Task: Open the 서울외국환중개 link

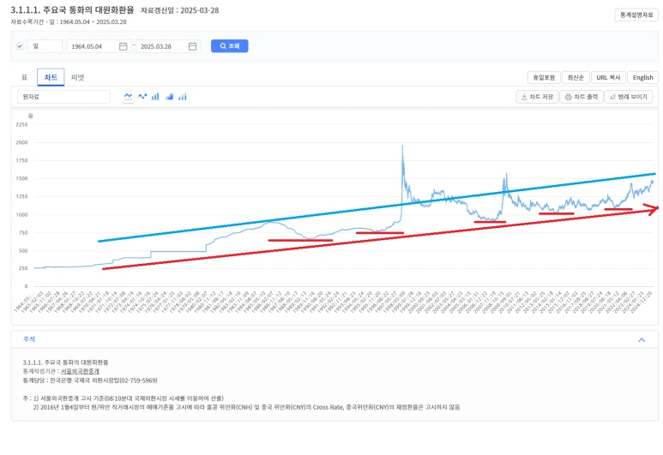Action: tap(80, 371)
